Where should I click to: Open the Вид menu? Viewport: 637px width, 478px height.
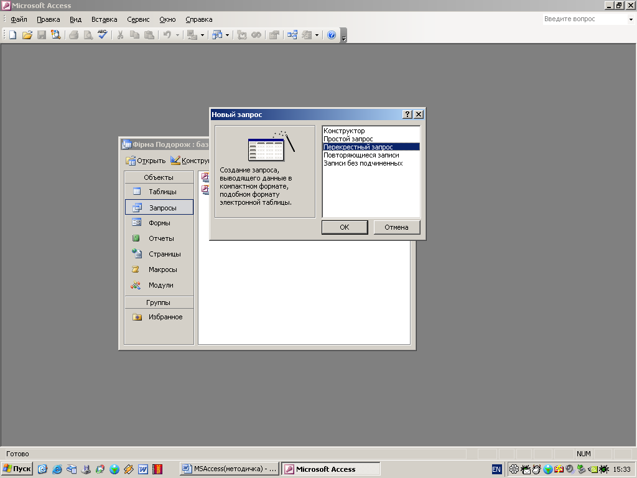click(x=75, y=19)
